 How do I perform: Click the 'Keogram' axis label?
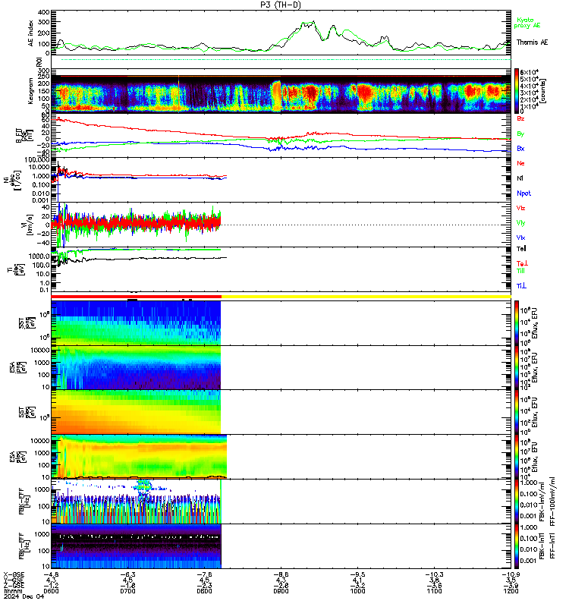30,91
